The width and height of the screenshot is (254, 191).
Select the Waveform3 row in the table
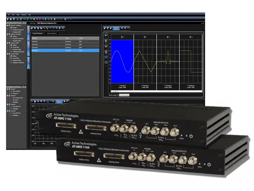click(x=65, y=47)
